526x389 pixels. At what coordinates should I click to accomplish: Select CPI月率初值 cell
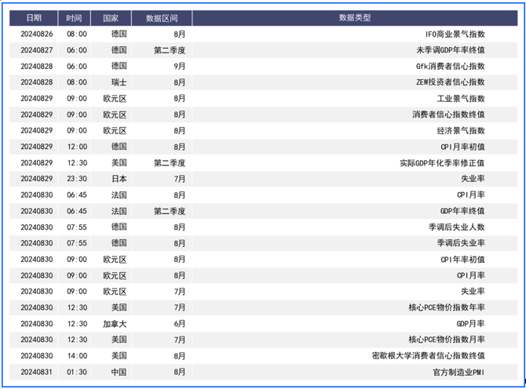(x=463, y=147)
